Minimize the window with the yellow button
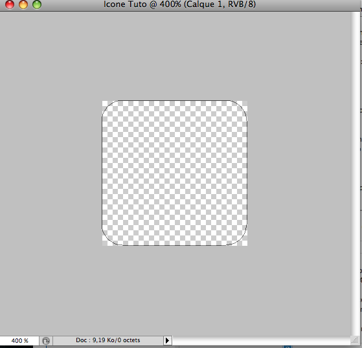This screenshot has height=348, width=362. [x=23, y=5]
